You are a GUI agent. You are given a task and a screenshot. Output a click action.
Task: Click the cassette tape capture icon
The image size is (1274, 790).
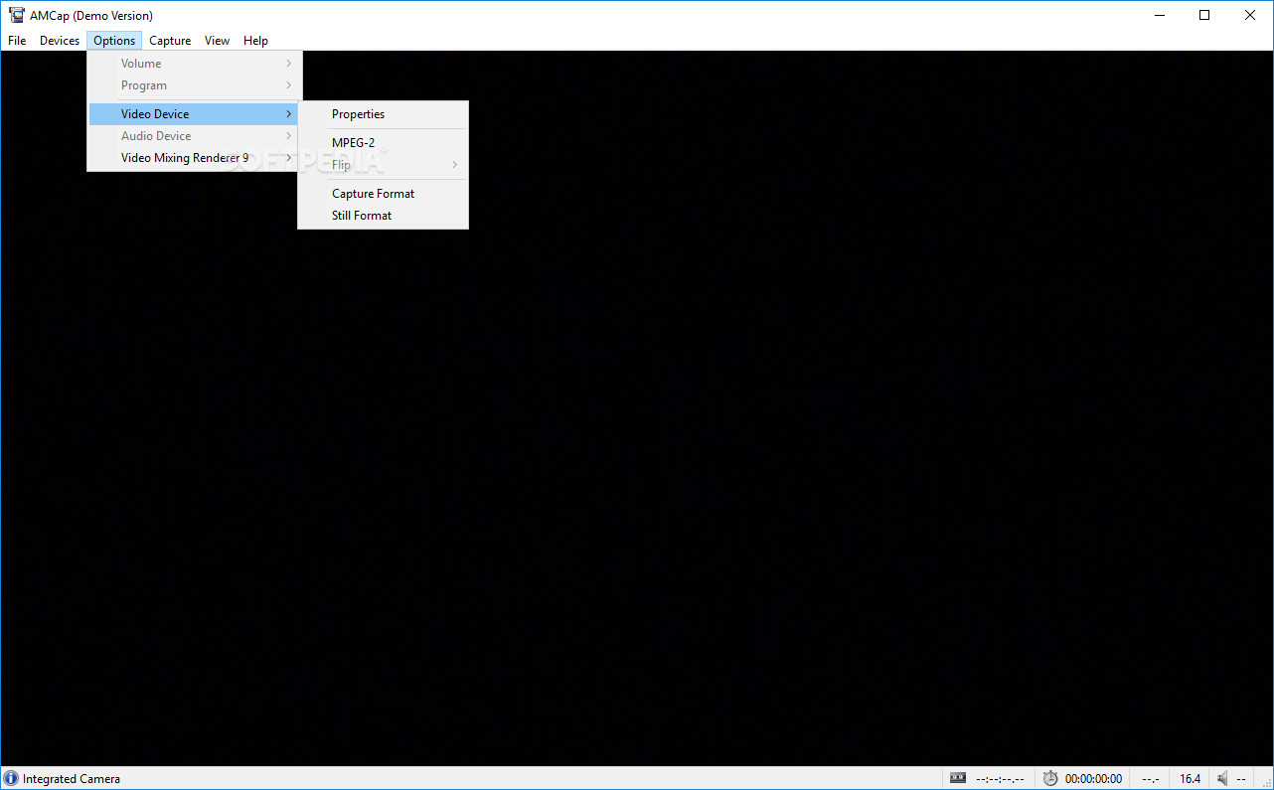point(957,778)
